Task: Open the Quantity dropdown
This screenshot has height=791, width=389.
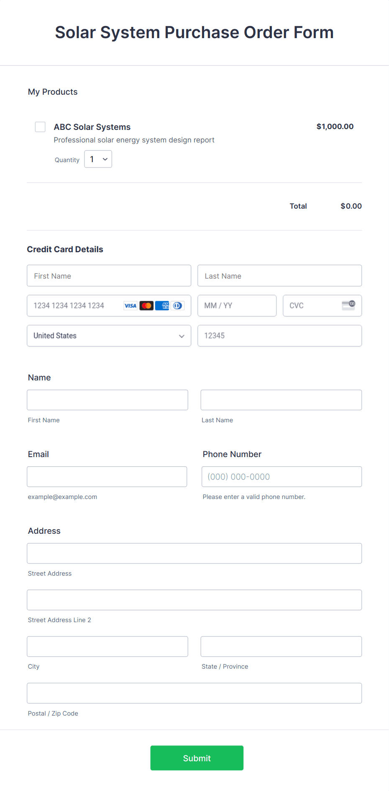Action: [97, 159]
